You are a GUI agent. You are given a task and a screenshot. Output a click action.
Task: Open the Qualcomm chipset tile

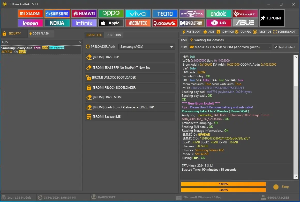pos(165,23)
